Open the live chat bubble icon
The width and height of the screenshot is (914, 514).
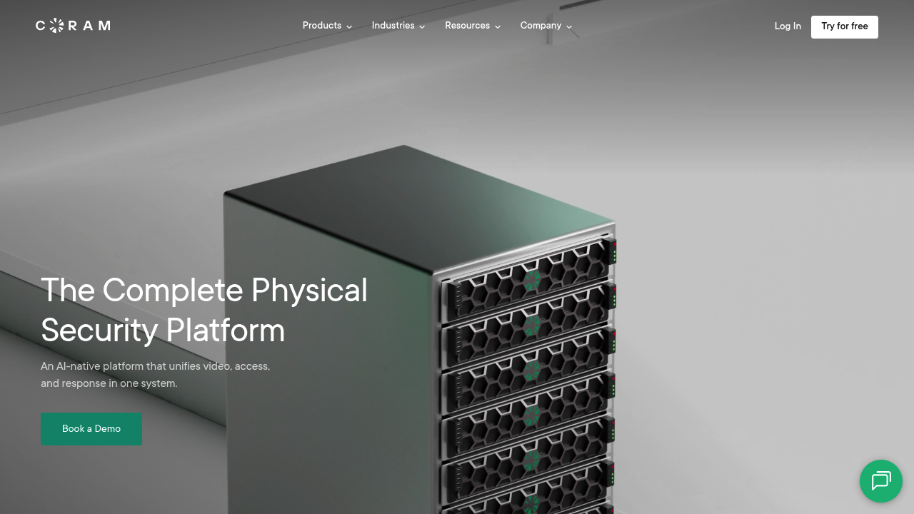[x=881, y=481]
